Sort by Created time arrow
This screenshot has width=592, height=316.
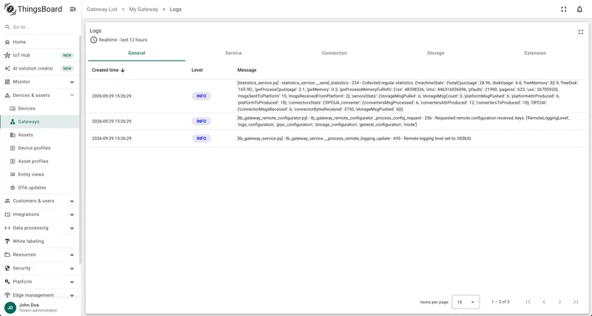[x=123, y=70]
